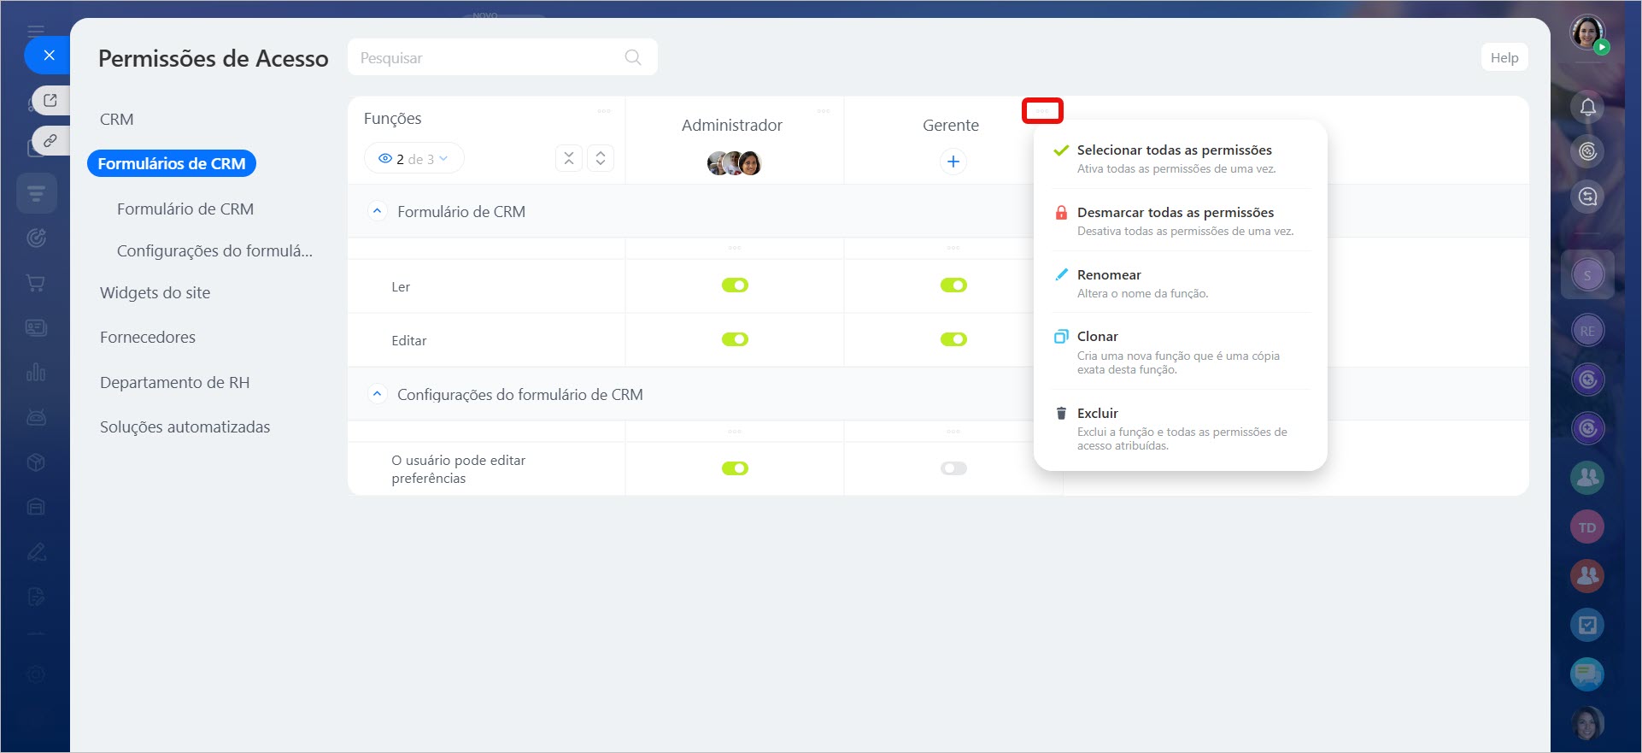Click the search magnifier icon
This screenshot has width=1642, height=753.
tap(632, 57)
